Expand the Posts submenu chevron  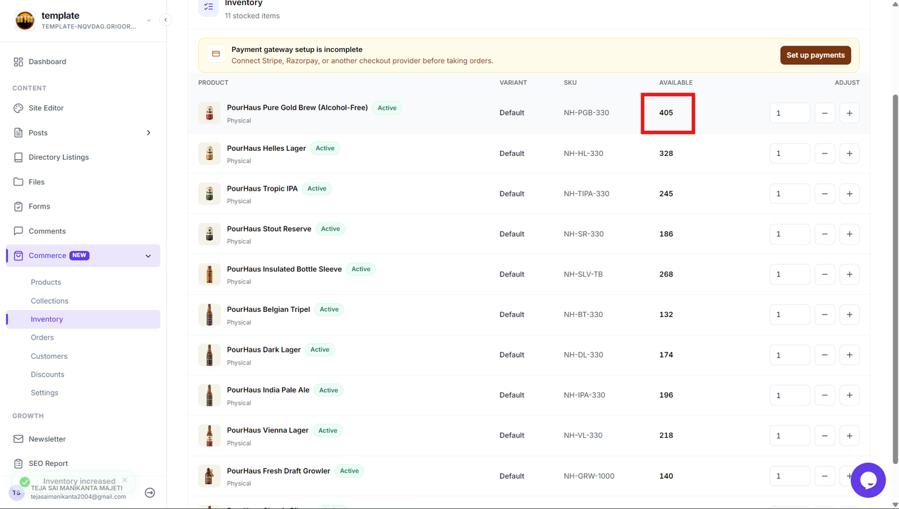[x=148, y=133]
